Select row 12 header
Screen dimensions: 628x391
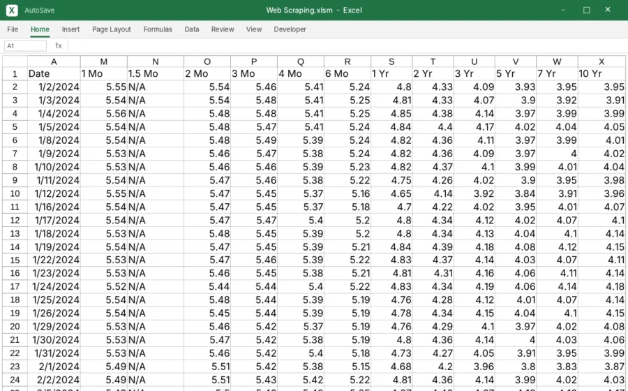(x=15, y=221)
